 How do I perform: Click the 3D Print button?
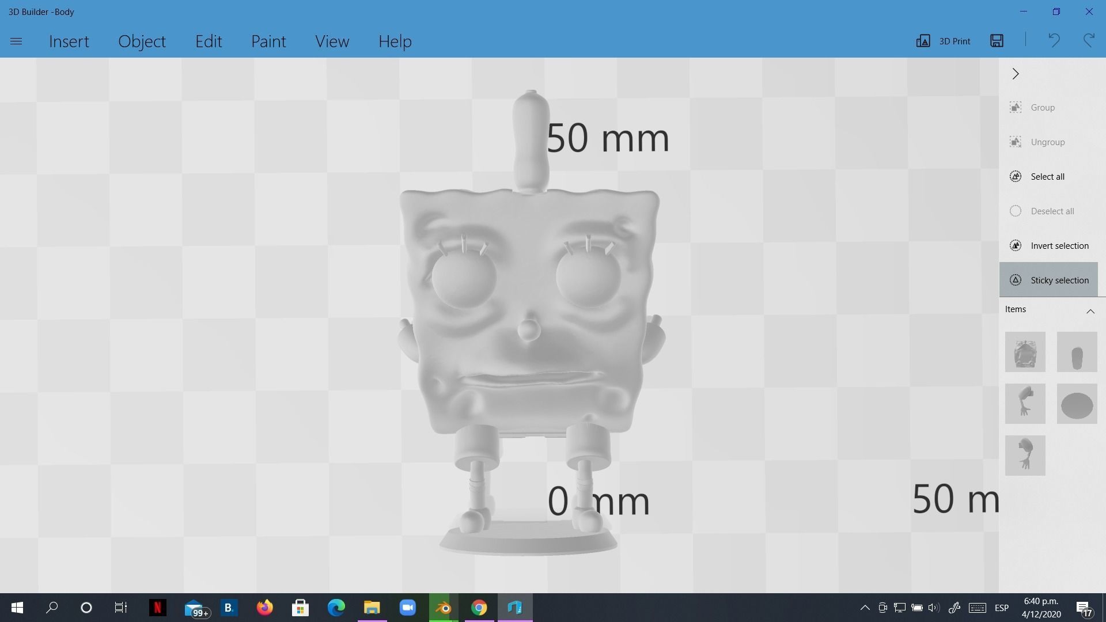point(943,41)
